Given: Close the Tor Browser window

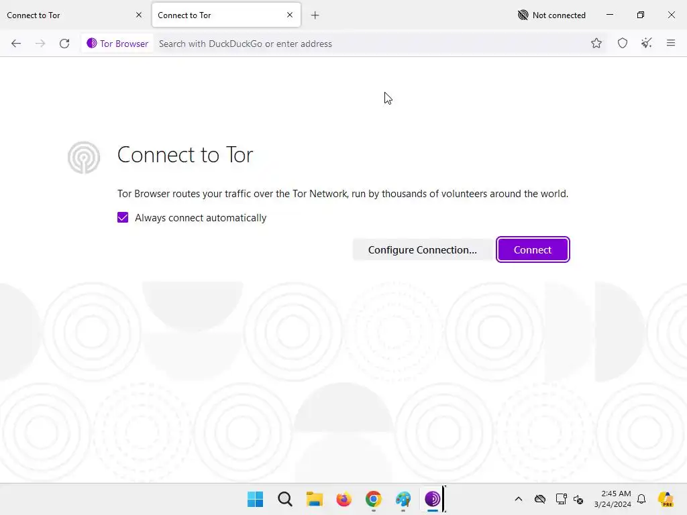Looking at the screenshot, I should coord(671,15).
